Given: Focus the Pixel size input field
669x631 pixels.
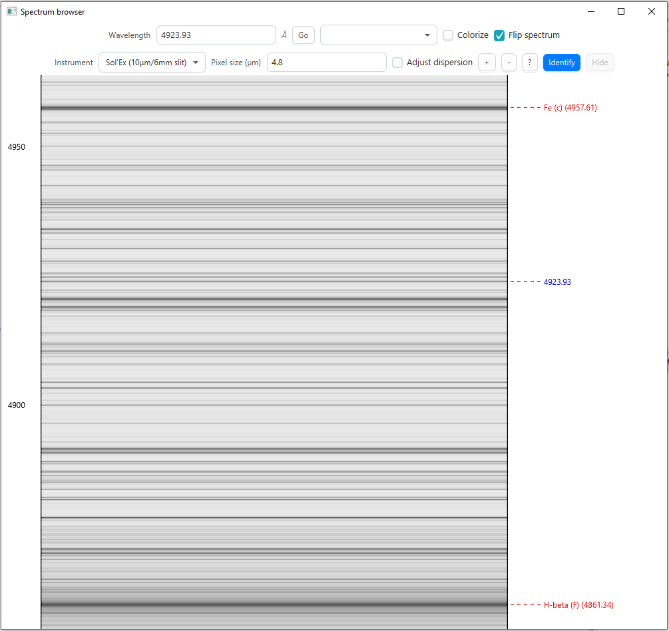Looking at the screenshot, I should click(x=326, y=63).
